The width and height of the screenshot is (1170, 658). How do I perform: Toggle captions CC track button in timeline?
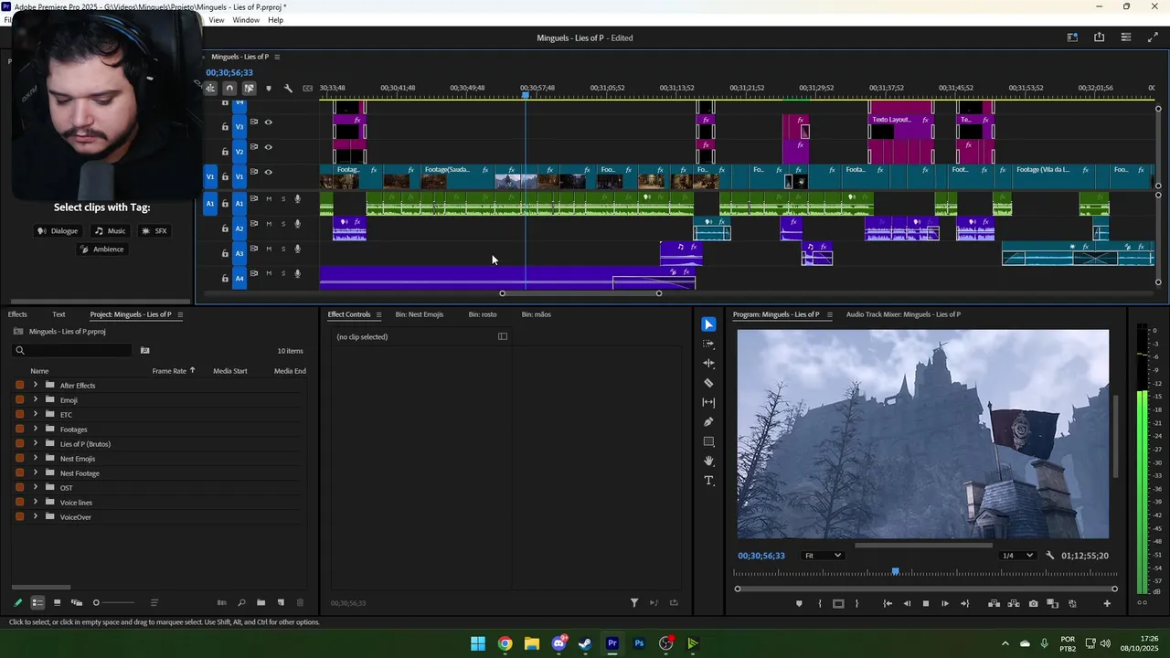[x=307, y=89]
